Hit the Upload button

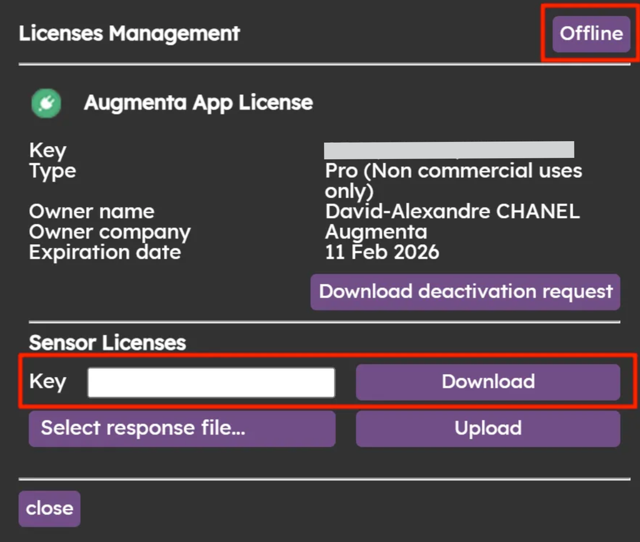(487, 428)
